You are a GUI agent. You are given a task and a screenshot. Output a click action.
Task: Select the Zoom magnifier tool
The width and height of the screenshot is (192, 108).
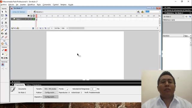point(6,43)
